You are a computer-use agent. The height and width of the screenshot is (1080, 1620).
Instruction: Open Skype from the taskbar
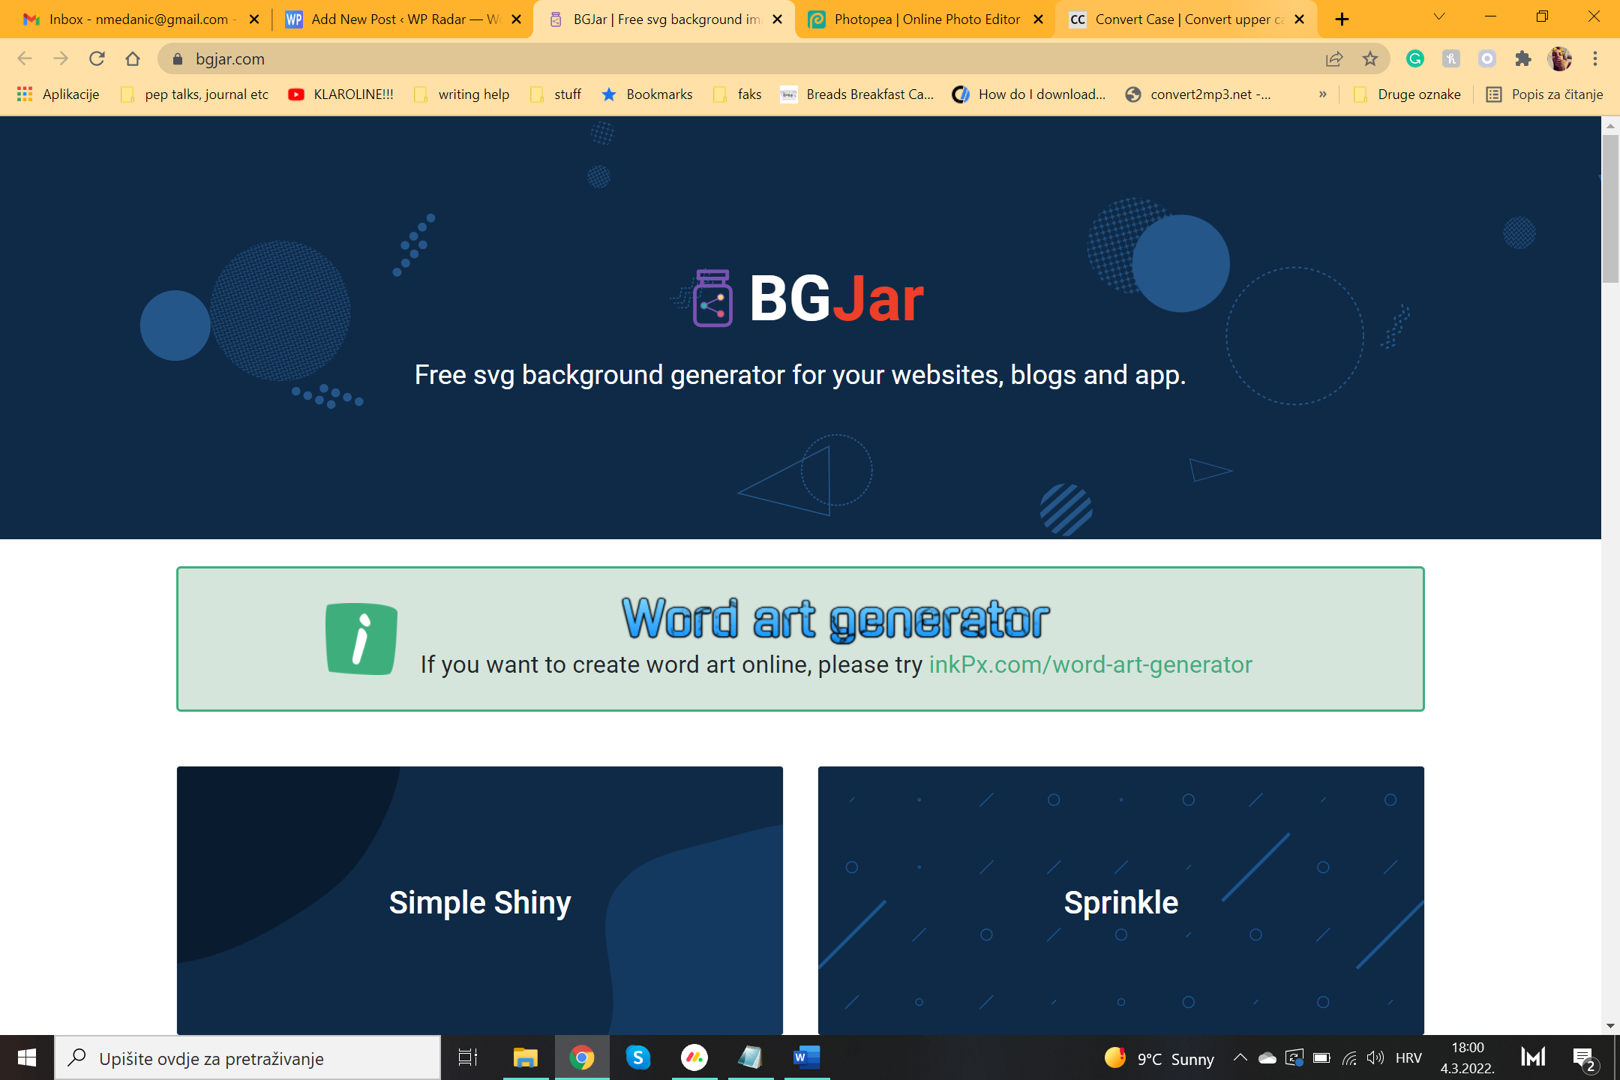click(x=638, y=1057)
